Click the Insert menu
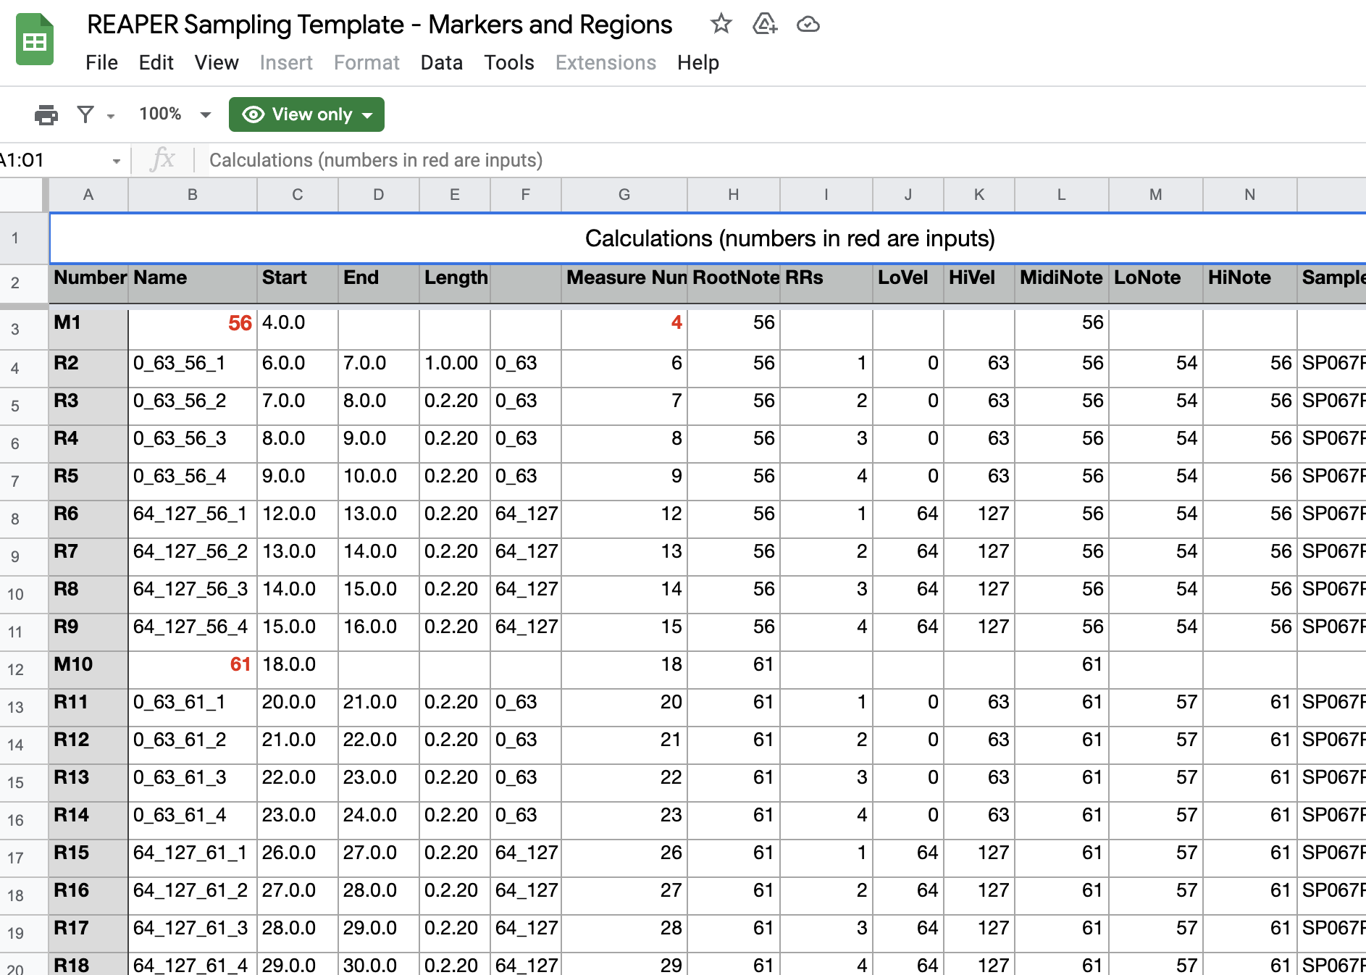This screenshot has height=975, width=1366. click(286, 63)
